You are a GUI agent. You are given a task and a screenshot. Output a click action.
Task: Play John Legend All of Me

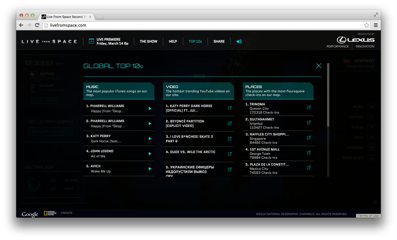[150, 154]
